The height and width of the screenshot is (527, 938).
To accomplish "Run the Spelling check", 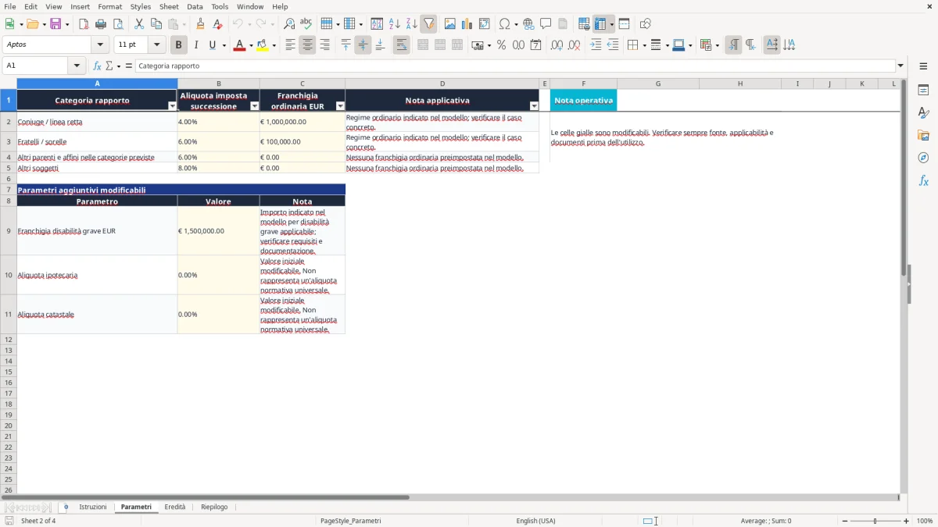I will pos(306,24).
